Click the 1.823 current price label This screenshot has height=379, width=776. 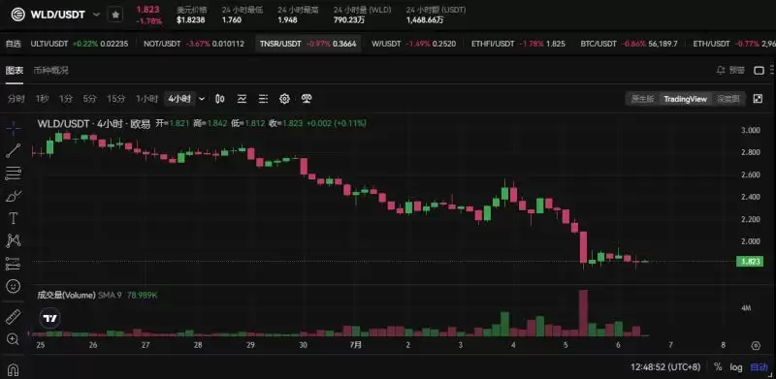(x=750, y=262)
